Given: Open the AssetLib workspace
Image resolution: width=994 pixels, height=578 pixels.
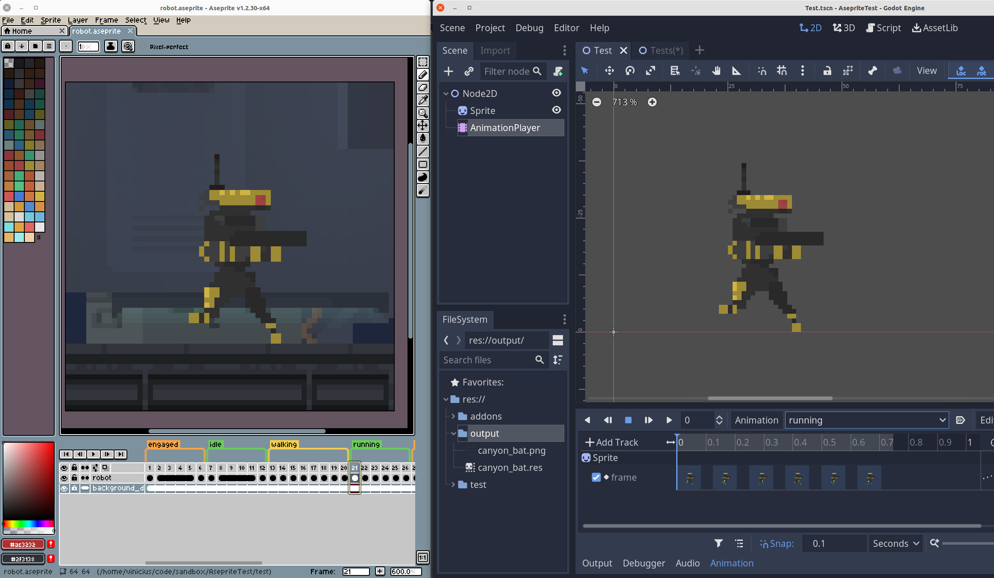Looking at the screenshot, I should point(935,28).
